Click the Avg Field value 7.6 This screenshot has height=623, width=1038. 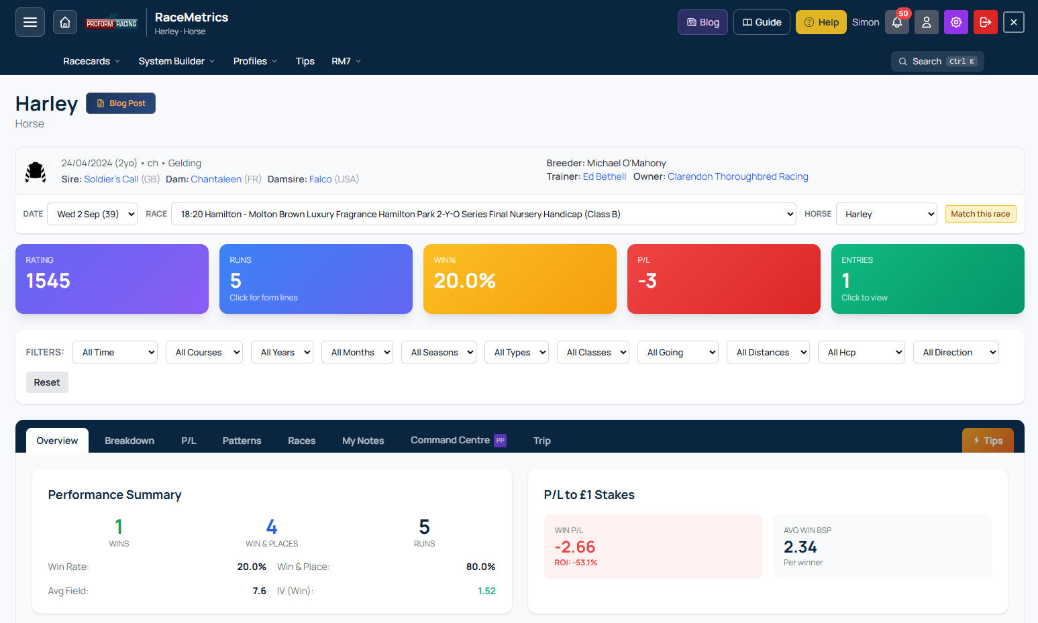pos(260,591)
